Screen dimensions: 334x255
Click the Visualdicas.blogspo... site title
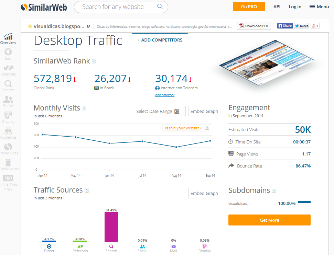(x=59, y=26)
